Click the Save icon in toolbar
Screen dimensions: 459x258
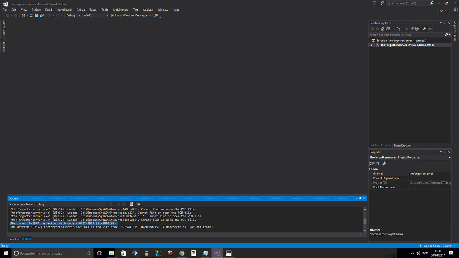[x=36, y=15]
